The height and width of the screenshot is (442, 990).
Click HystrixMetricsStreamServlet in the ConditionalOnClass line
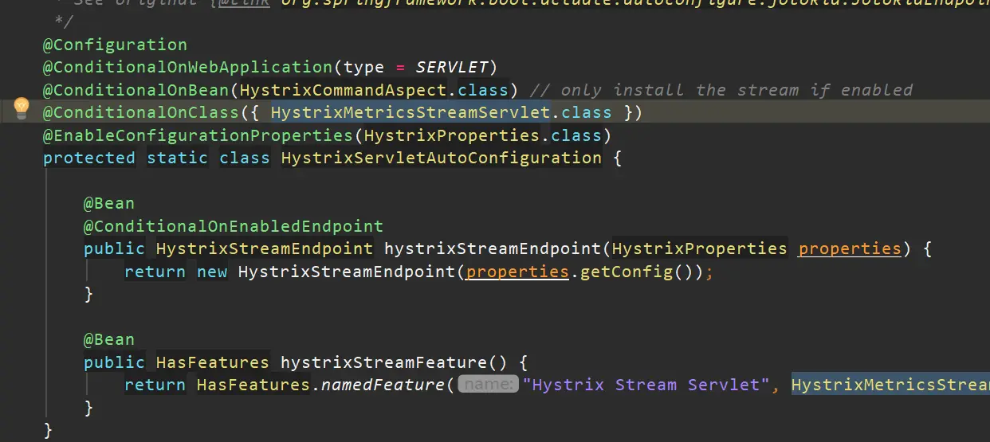point(411,112)
